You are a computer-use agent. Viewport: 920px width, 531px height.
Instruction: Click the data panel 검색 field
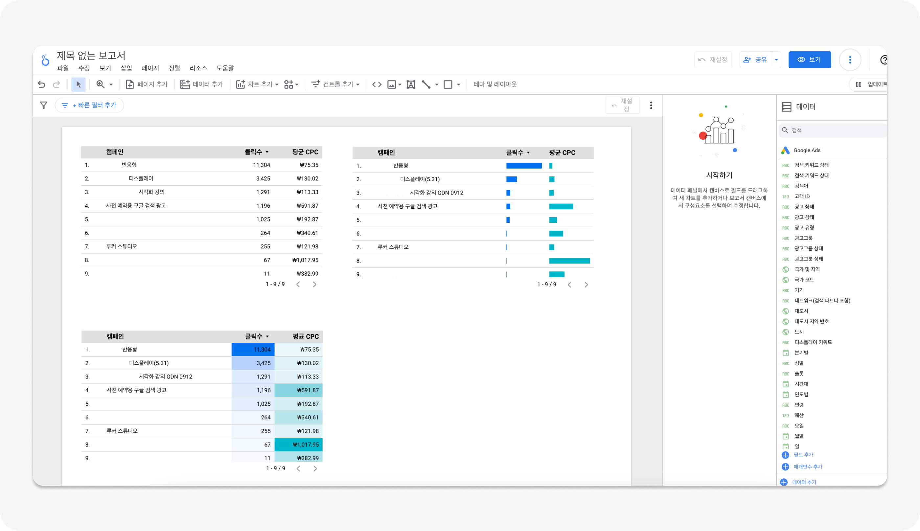(833, 130)
